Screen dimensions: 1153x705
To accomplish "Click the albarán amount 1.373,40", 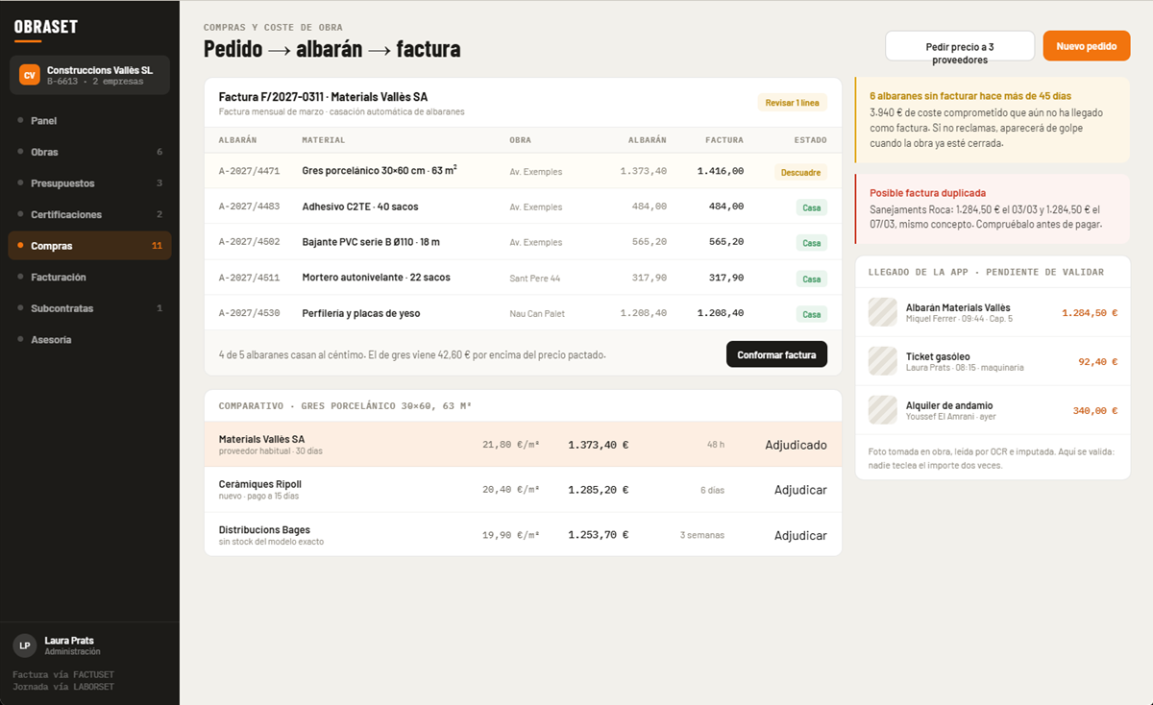I will click(x=644, y=171).
